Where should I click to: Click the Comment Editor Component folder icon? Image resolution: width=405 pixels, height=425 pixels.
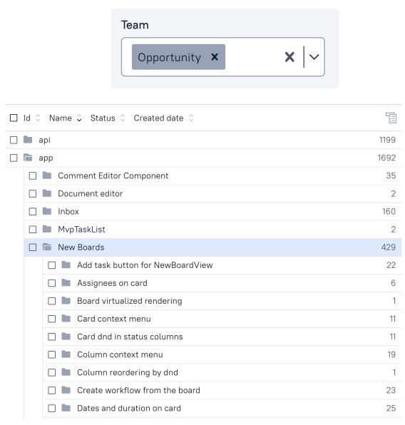point(47,175)
